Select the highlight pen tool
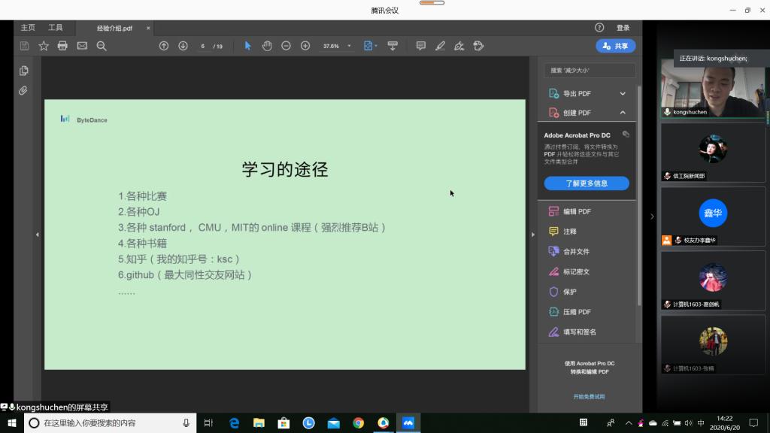The width and height of the screenshot is (770, 433). coord(441,46)
